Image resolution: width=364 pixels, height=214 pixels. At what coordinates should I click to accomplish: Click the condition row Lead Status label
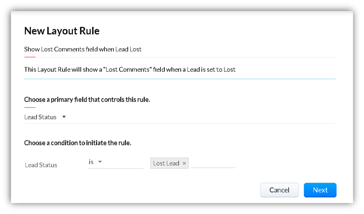tap(41, 165)
